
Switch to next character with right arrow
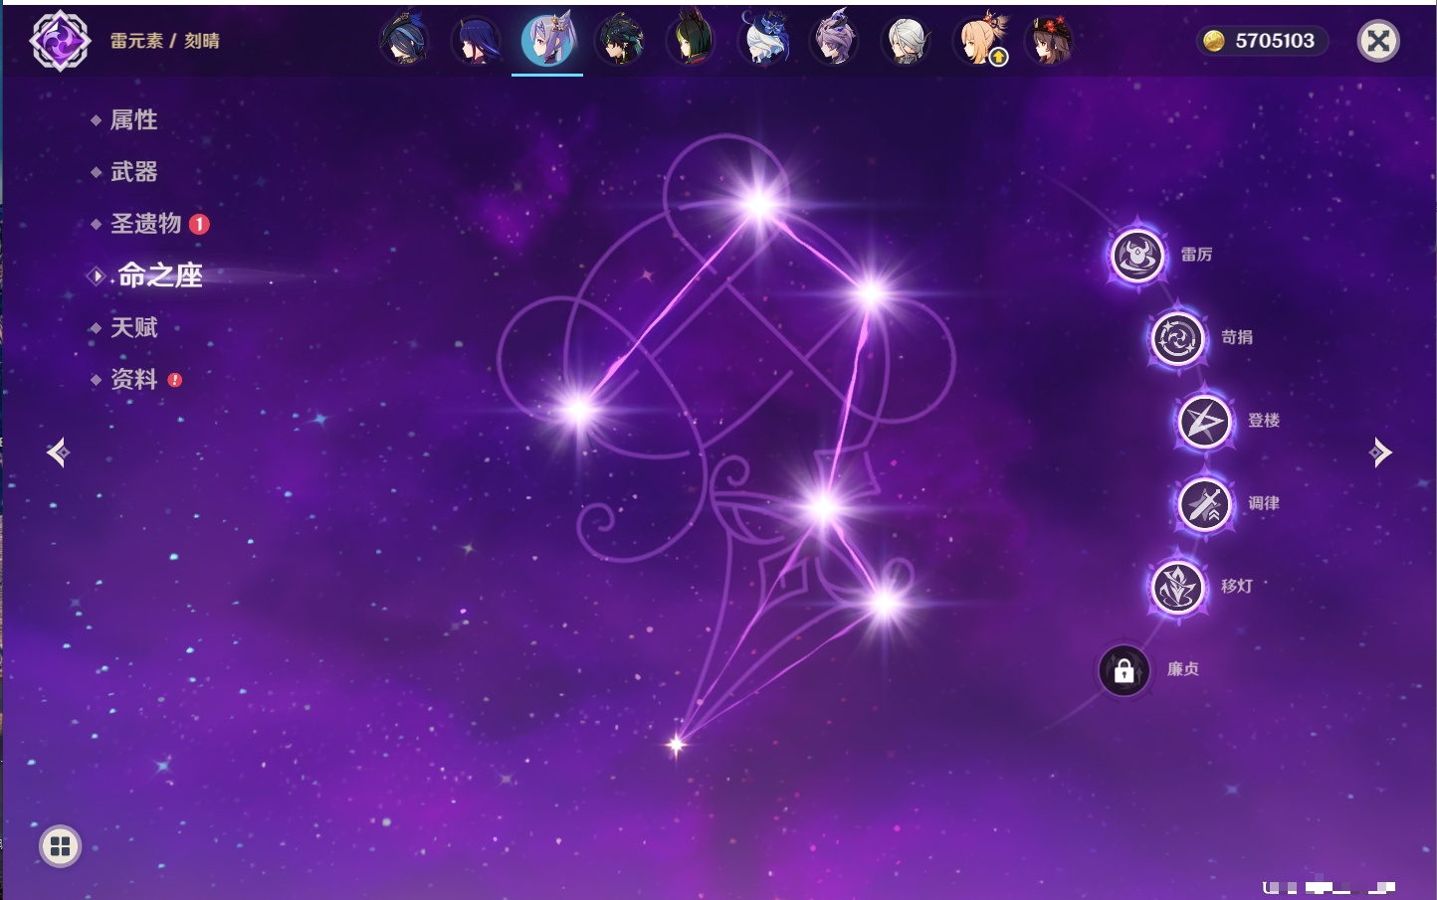coord(1380,452)
